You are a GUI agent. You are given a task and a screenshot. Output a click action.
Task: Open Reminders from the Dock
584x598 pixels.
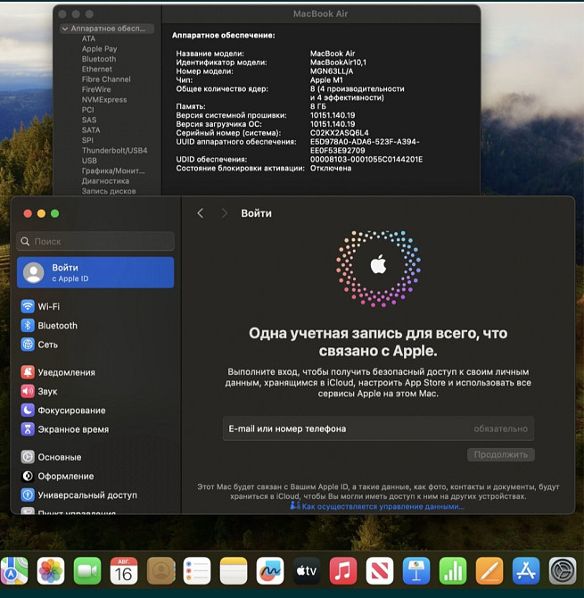197,570
